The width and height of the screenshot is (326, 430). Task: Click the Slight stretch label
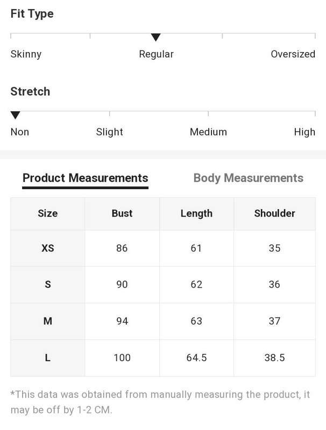point(110,132)
